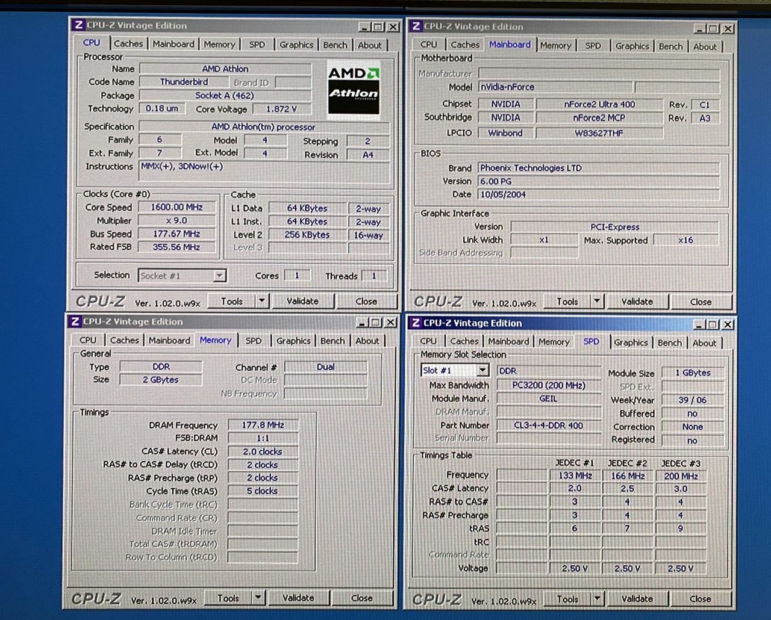771x620 pixels.
Task: Open the Bench tab in the Mainboard window
Action: click(x=671, y=46)
